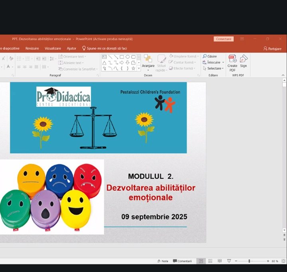This screenshot has height=272, width=287.
Task: Open the Revizuire ribbon tab
Action: coord(32,48)
